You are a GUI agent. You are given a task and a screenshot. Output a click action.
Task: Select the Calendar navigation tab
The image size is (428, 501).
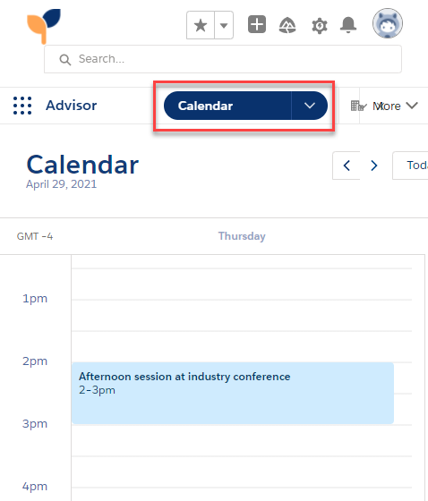pos(227,106)
